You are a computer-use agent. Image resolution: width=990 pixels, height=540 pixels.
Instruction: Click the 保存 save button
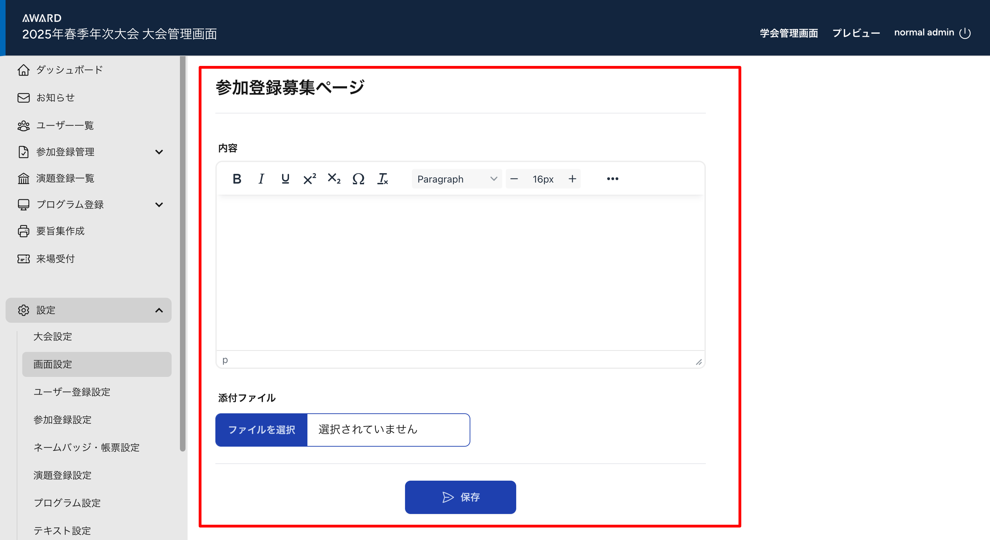coord(460,497)
